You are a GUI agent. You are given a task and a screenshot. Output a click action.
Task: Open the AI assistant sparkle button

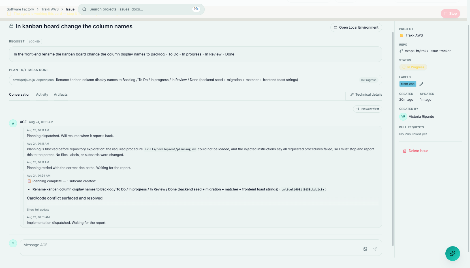tap(452, 254)
